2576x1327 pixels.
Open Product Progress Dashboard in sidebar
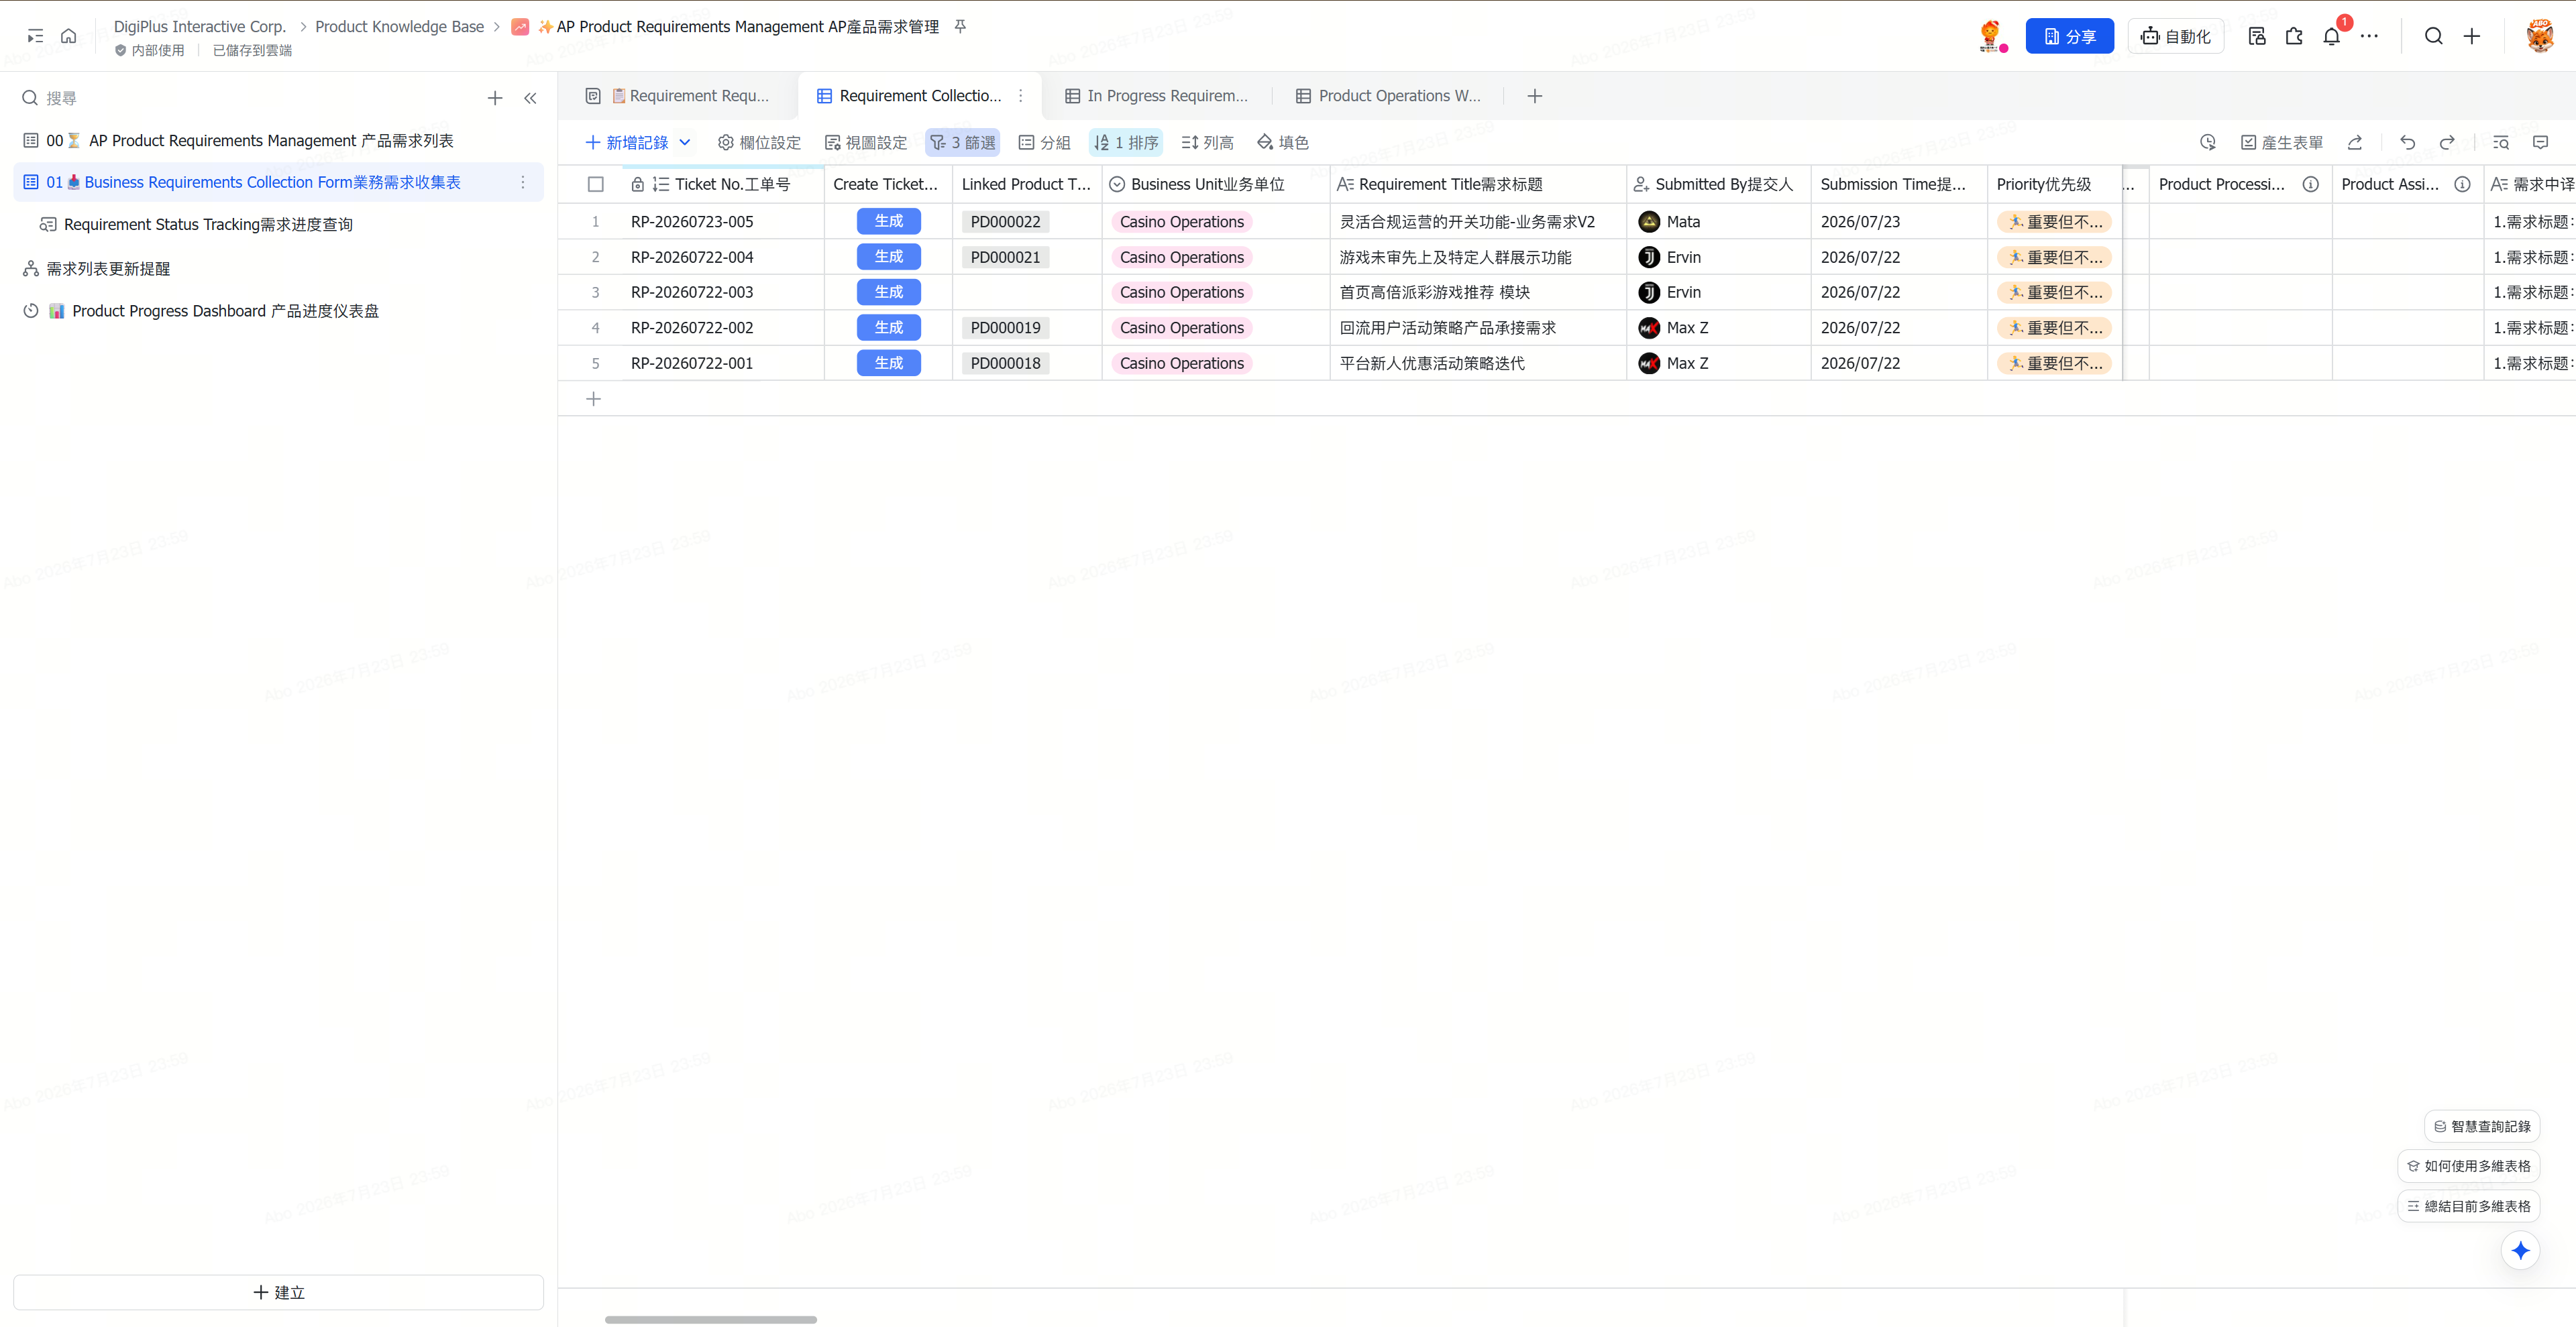[279, 310]
